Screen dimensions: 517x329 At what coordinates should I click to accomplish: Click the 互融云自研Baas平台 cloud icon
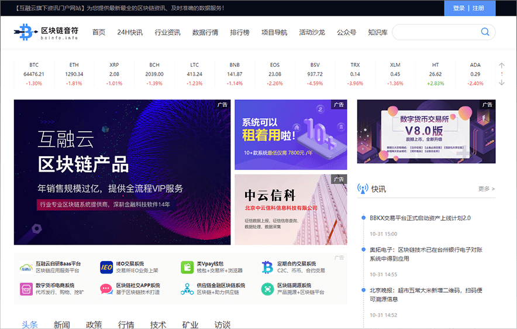[x=26, y=268]
